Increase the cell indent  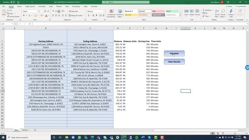(x=66, y=16)
